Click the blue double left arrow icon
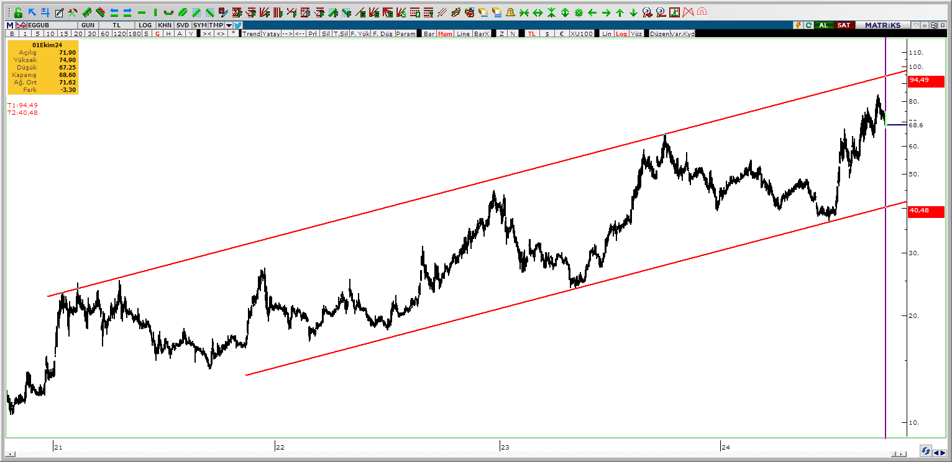 point(114,12)
